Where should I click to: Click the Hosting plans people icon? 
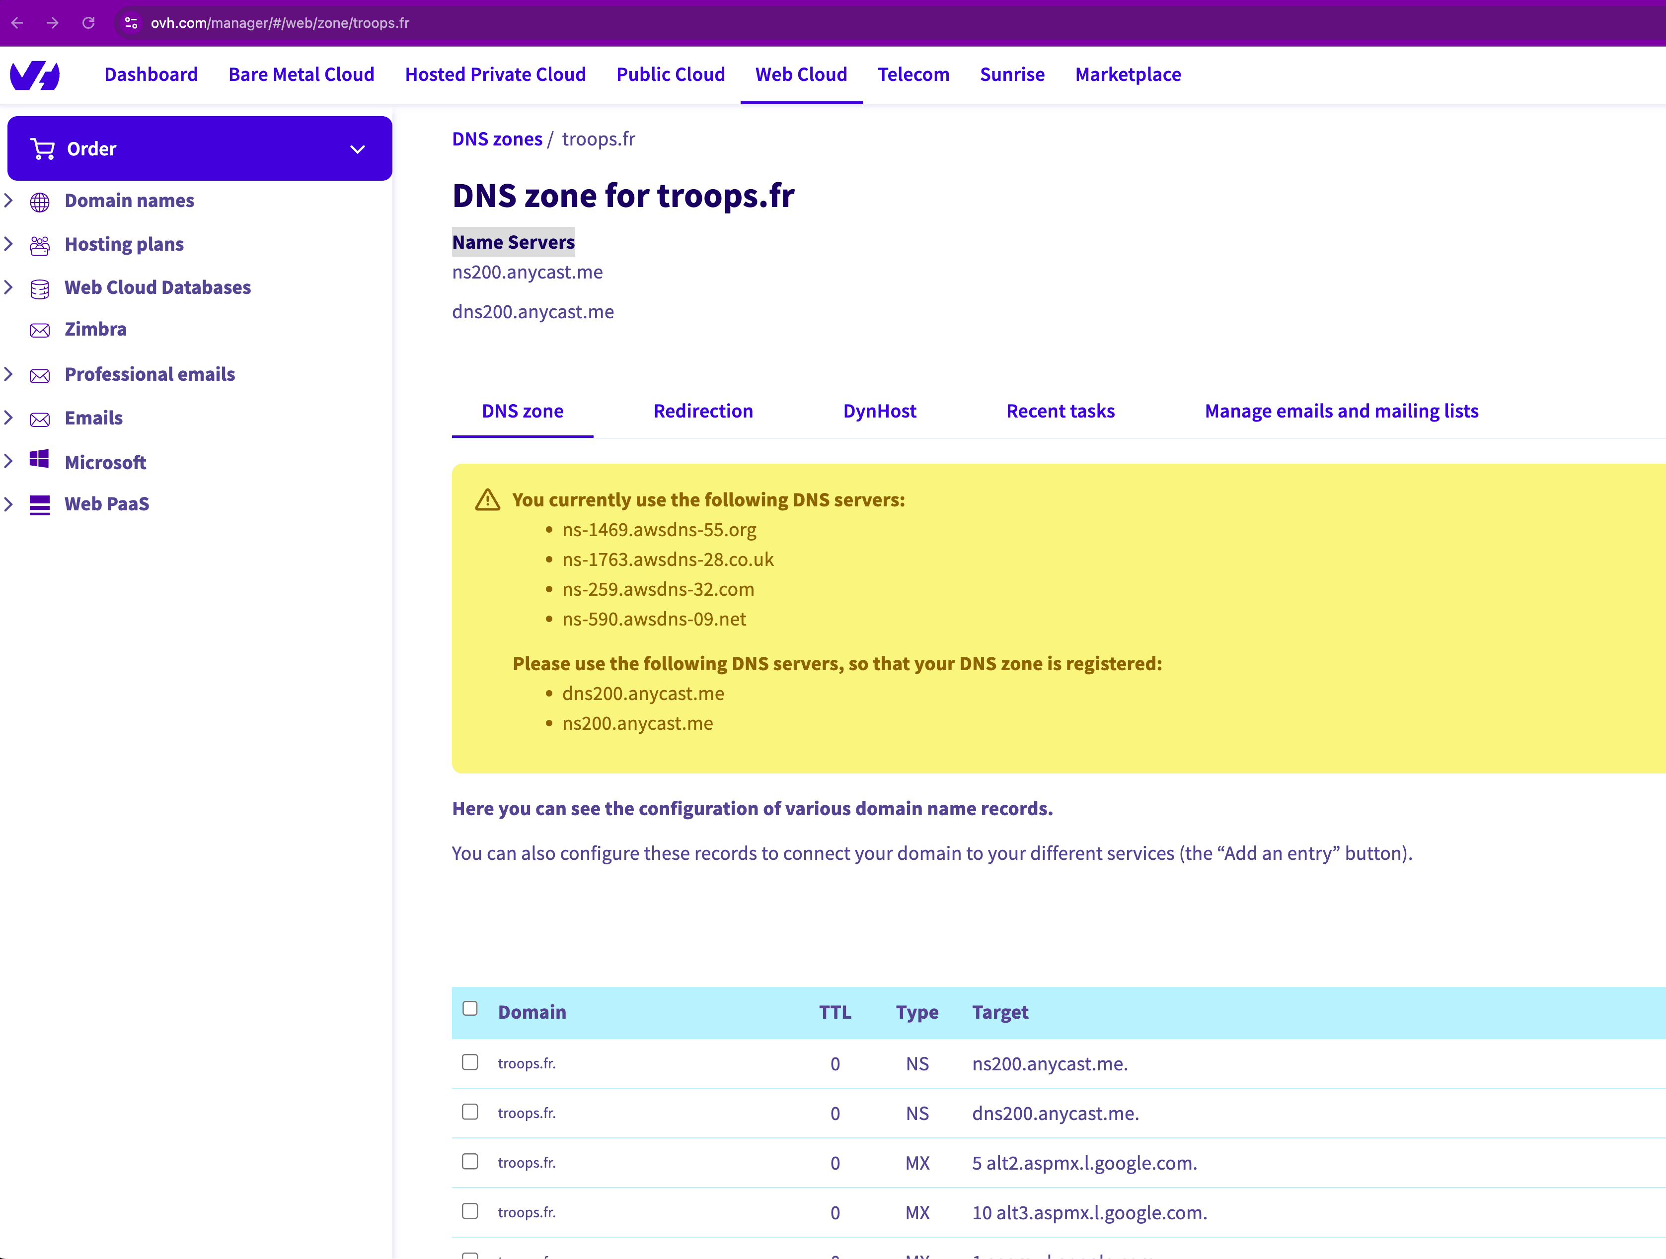coord(39,245)
